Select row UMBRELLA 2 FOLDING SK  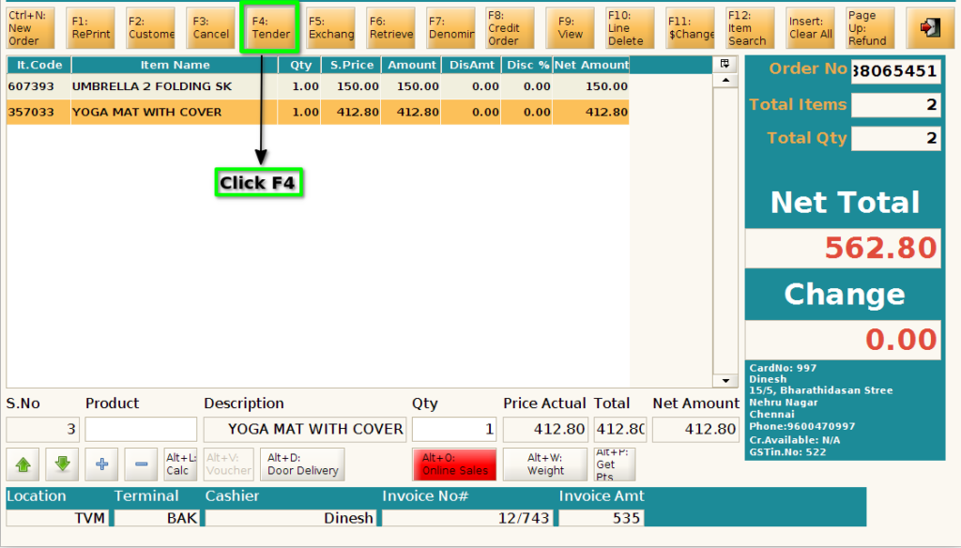point(318,86)
